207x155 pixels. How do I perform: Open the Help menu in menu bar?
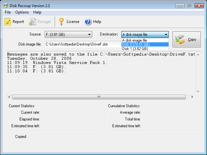37,12
